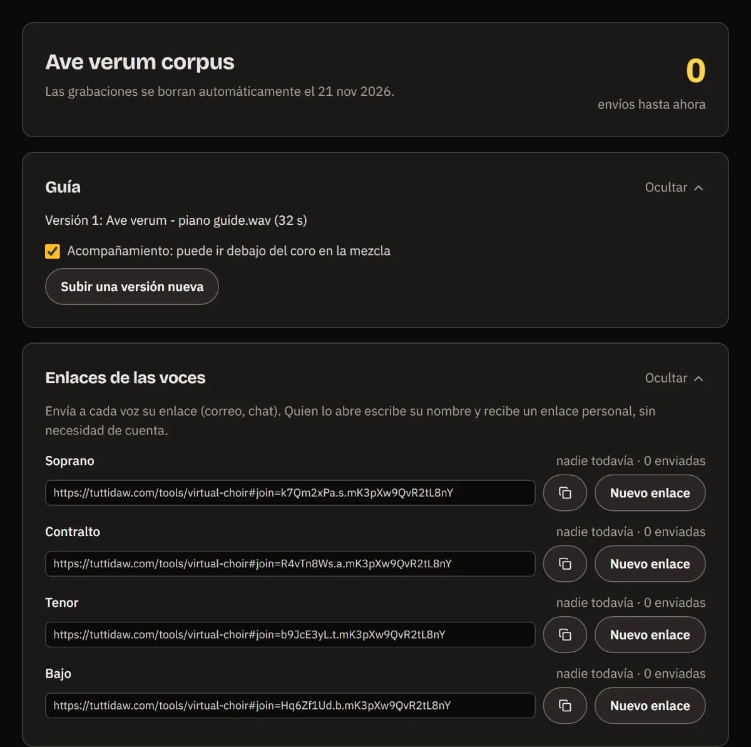Click the Acompañamiento checkbox label text
The image size is (751, 747).
[228, 251]
